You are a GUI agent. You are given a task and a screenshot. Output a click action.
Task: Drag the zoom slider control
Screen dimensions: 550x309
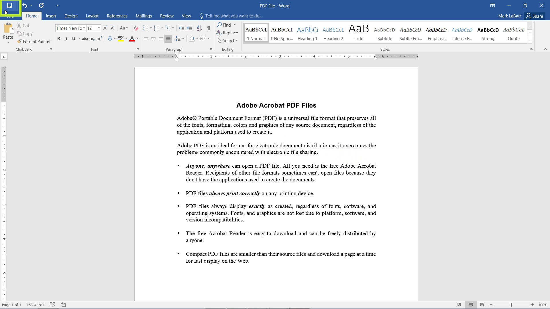[511, 304]
